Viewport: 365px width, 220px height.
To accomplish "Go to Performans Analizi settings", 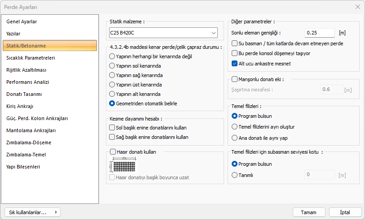I will tap(27, 82).
